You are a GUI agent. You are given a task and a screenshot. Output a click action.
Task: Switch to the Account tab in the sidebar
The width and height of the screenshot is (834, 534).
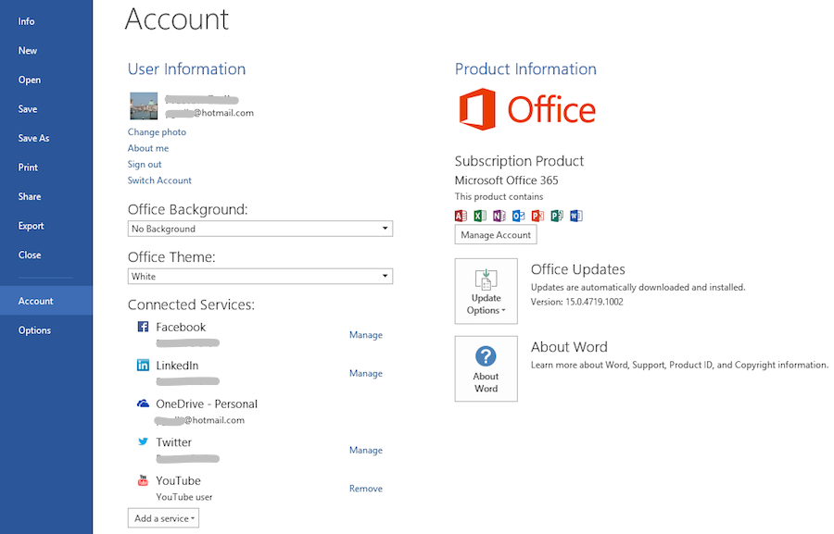(x=35, y=300)
